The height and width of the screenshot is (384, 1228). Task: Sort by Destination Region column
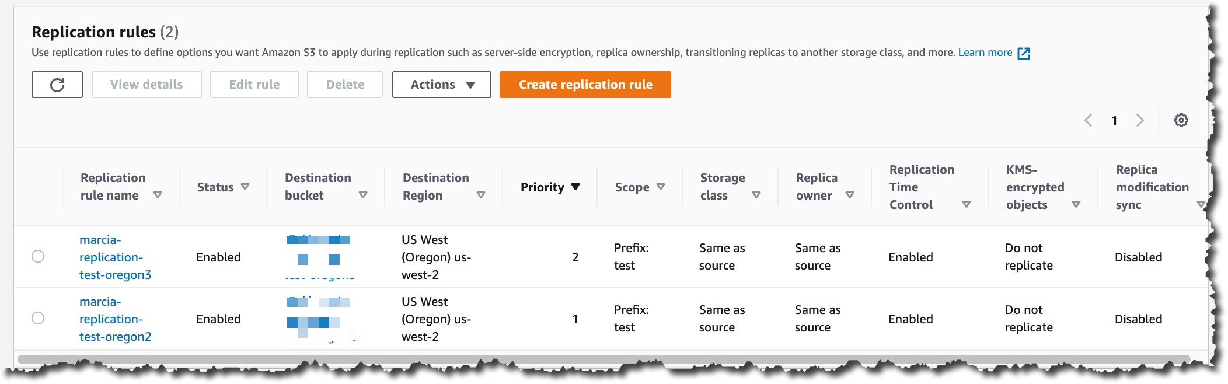pos(481,195)
